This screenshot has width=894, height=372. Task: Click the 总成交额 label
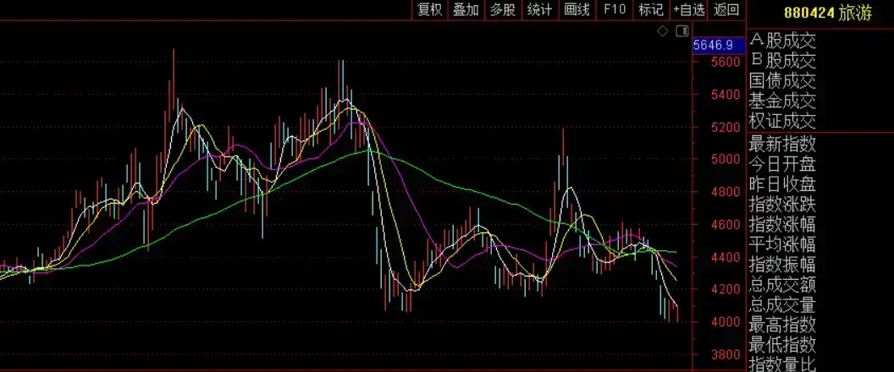pos(782,284)
